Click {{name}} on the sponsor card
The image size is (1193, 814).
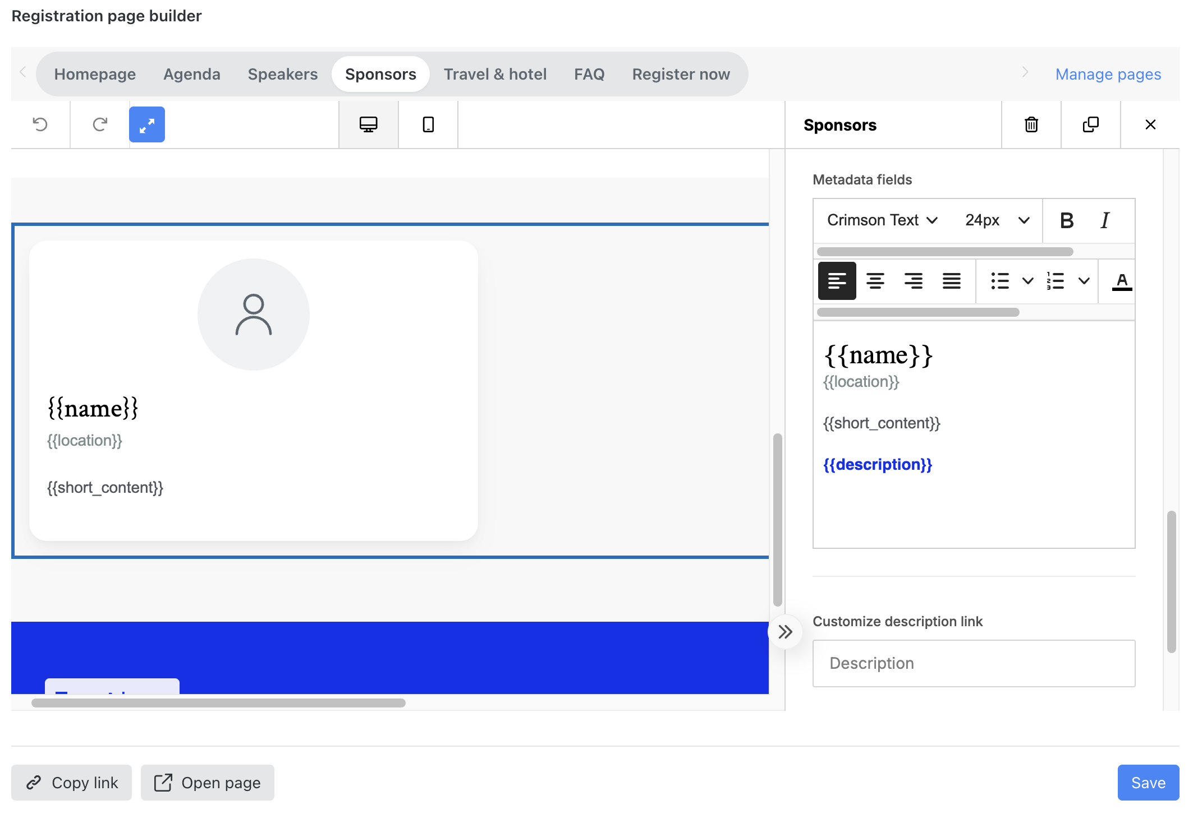[x=93, y=408]
